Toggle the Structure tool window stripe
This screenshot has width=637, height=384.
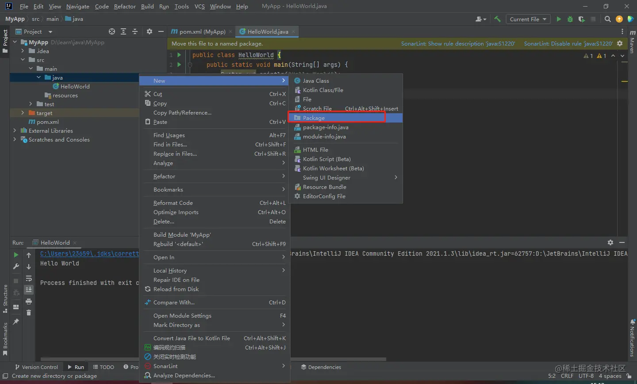[5, 299]
